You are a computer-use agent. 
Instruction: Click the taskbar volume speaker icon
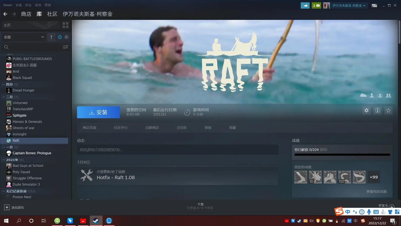click(312, 221)
